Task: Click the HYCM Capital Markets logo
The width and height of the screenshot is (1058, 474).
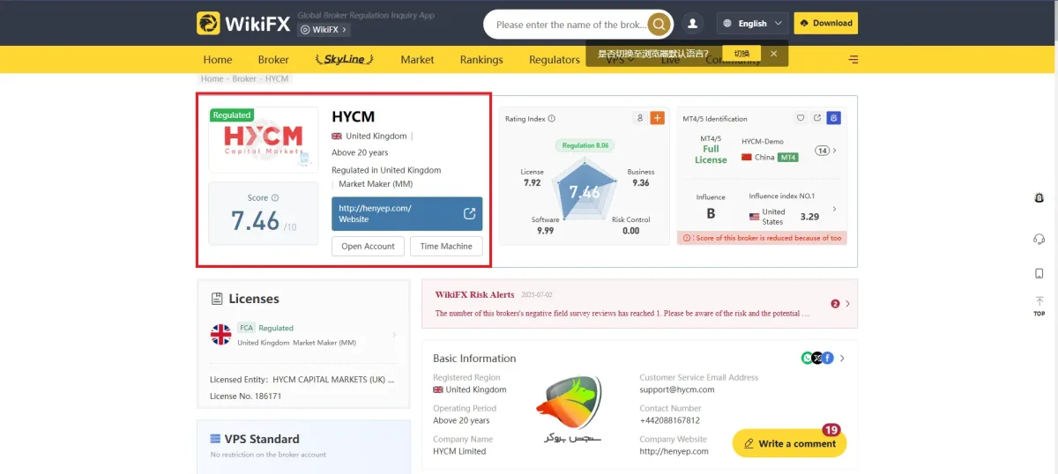Action: click(263, 141)
